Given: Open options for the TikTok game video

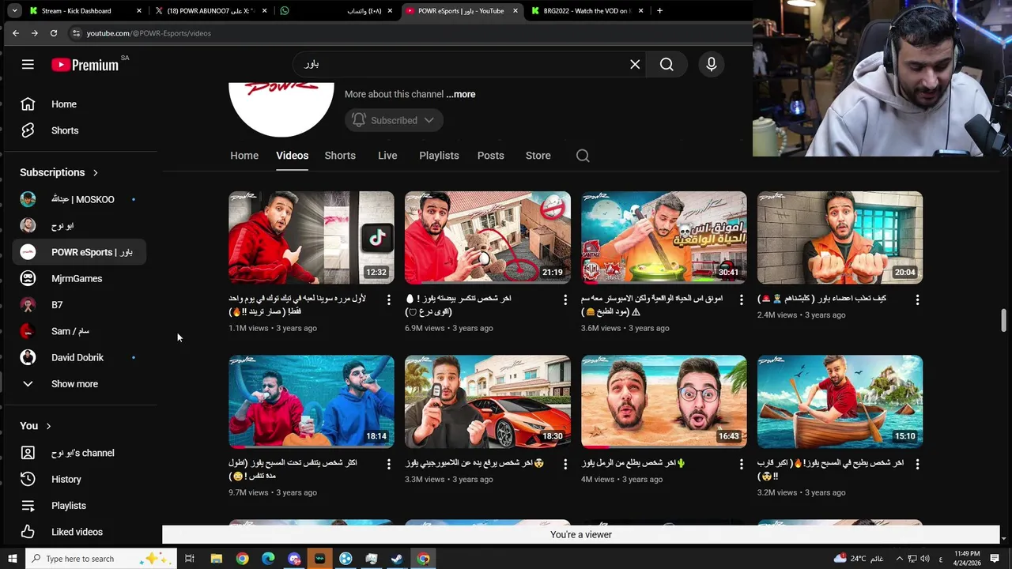Looking at the screenshot, I should point(388,300).
